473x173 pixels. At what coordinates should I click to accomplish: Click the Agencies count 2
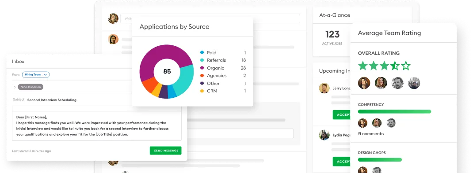244,76
